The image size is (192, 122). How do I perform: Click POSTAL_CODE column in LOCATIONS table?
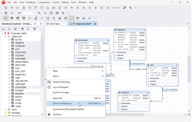click(x=84, y=48)
